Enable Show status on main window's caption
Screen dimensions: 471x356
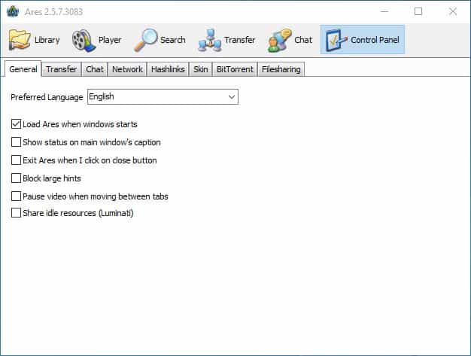(x=16, y=141)
